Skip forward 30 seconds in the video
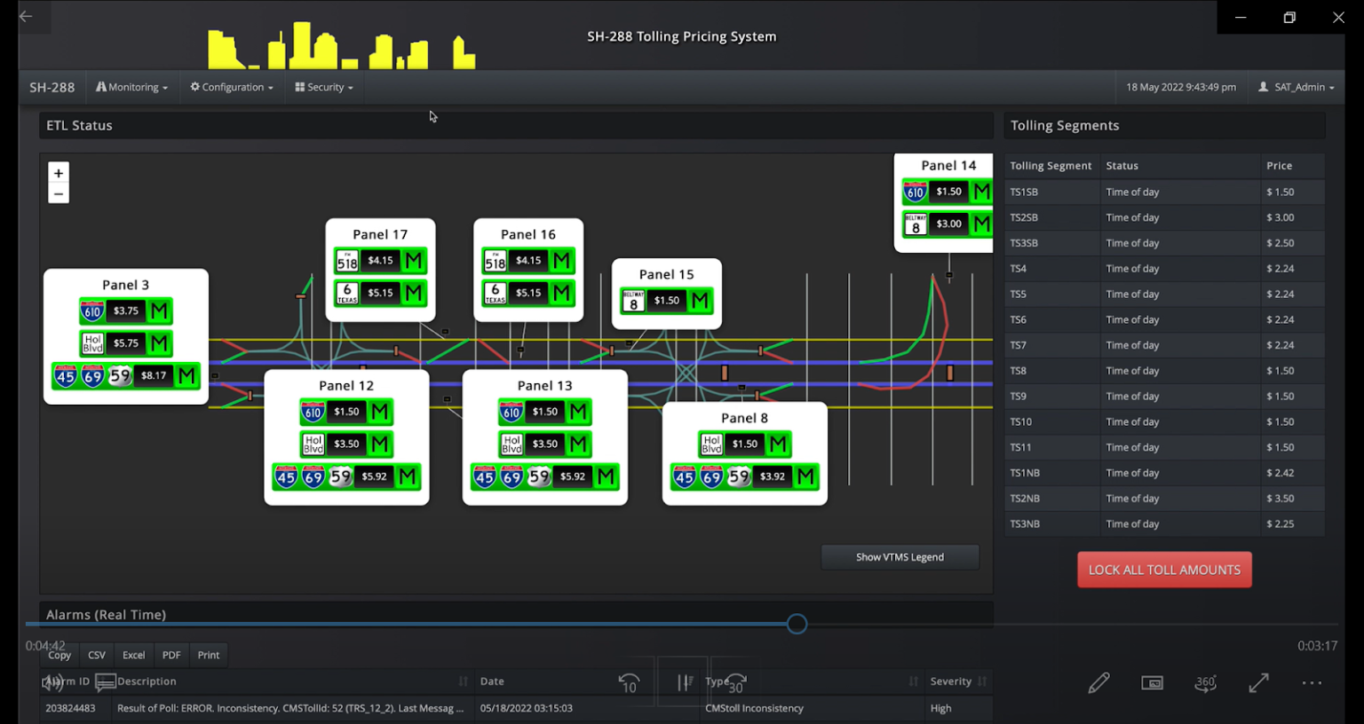Screen dimensions: 1364x724 pyautogui.click(x=736, y=682)
